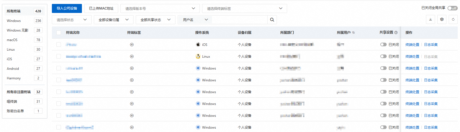Tick the select-all checkbox in the table header
460x132 pixels.
(x=59, y=33)
